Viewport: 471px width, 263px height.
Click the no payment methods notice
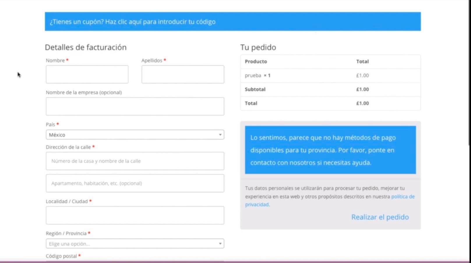(x=330, y=150)
